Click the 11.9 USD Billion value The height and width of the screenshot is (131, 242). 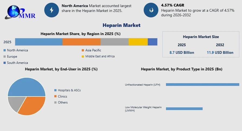pyautogui.click(x=220, y=52)
